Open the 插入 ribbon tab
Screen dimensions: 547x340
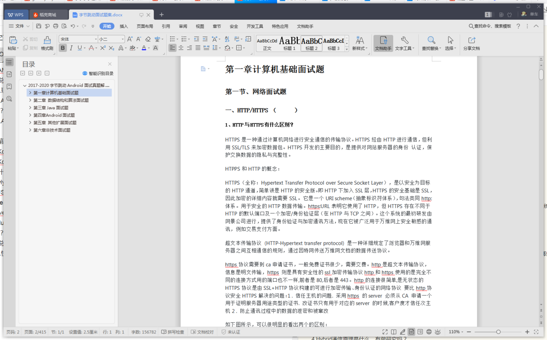(124, 26)
